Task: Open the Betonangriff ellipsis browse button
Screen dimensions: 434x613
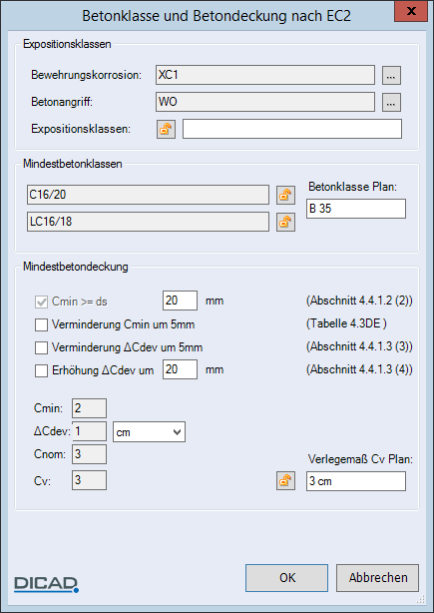Action: [391, 102]
